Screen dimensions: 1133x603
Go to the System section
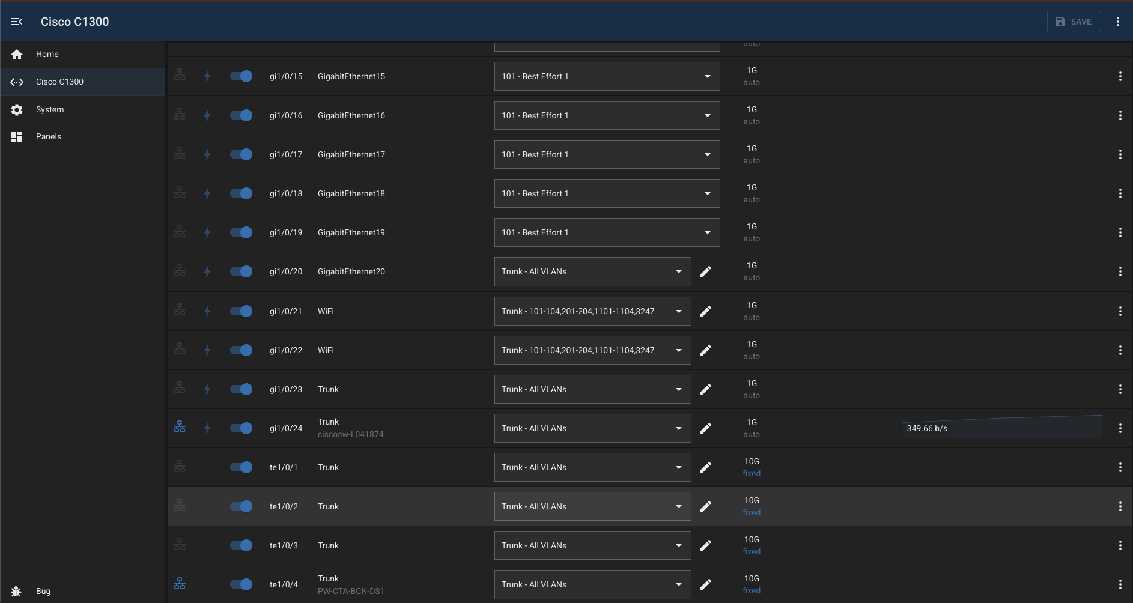50,109
